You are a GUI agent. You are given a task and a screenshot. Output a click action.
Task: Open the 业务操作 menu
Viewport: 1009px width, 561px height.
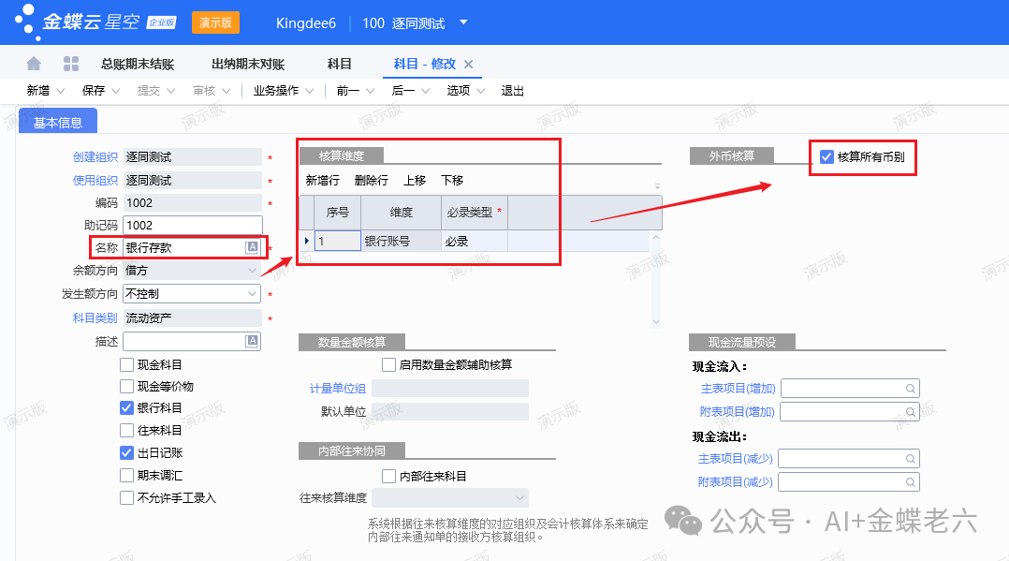point(283,91)
